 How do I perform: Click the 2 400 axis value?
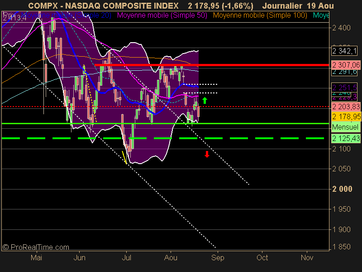point(341,28)
